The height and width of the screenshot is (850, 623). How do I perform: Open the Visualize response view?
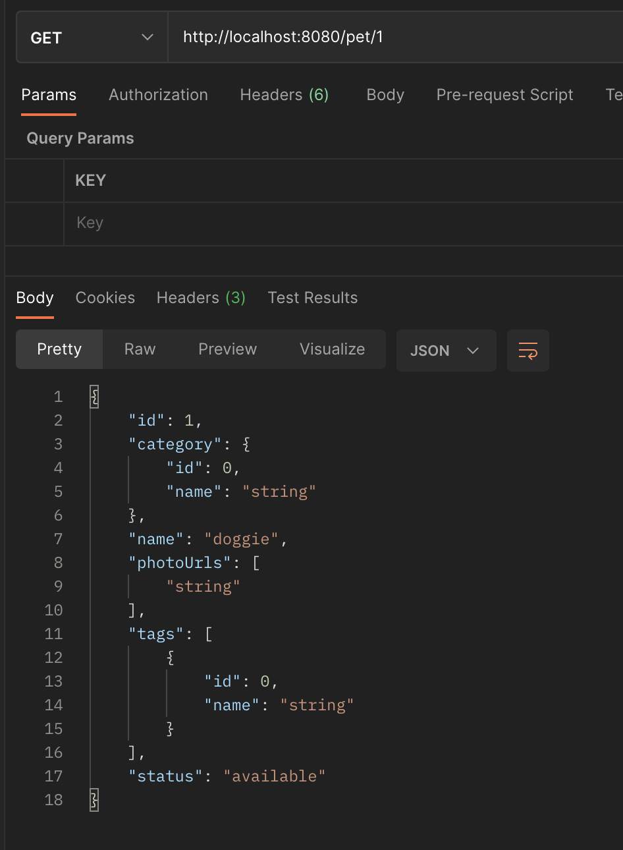coord(332,349)
